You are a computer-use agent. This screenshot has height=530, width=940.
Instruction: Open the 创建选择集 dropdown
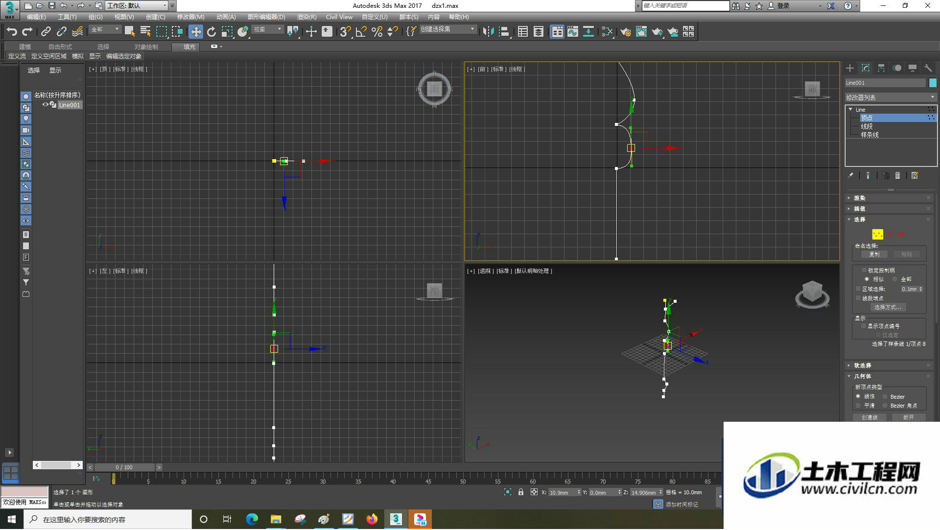(x=448, y=29)
